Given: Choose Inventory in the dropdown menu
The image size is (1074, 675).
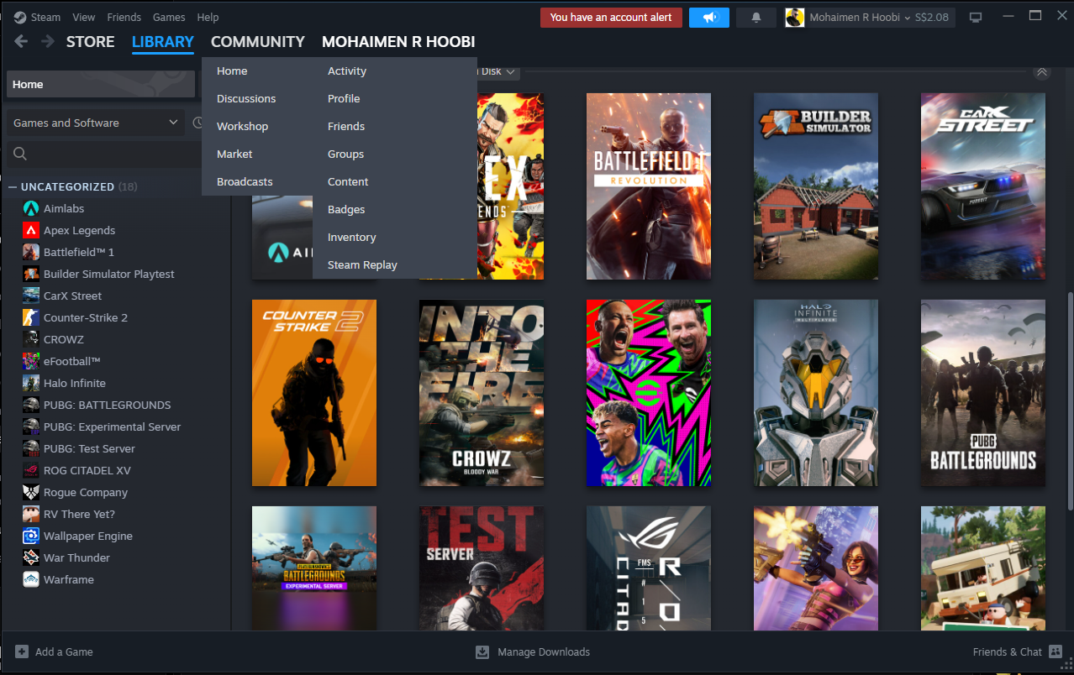Looking at the screenshot, I should [351, 237].
